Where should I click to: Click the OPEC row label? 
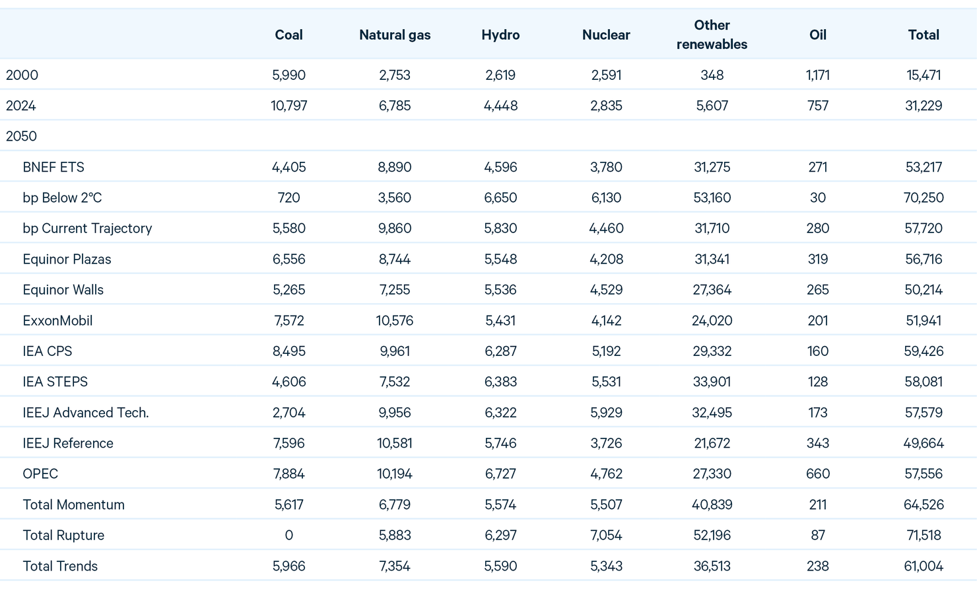[40, 473]
